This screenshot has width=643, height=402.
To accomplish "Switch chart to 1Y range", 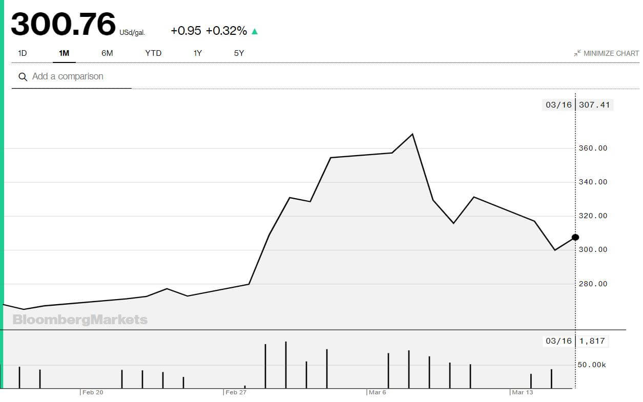I will [198, 53].
